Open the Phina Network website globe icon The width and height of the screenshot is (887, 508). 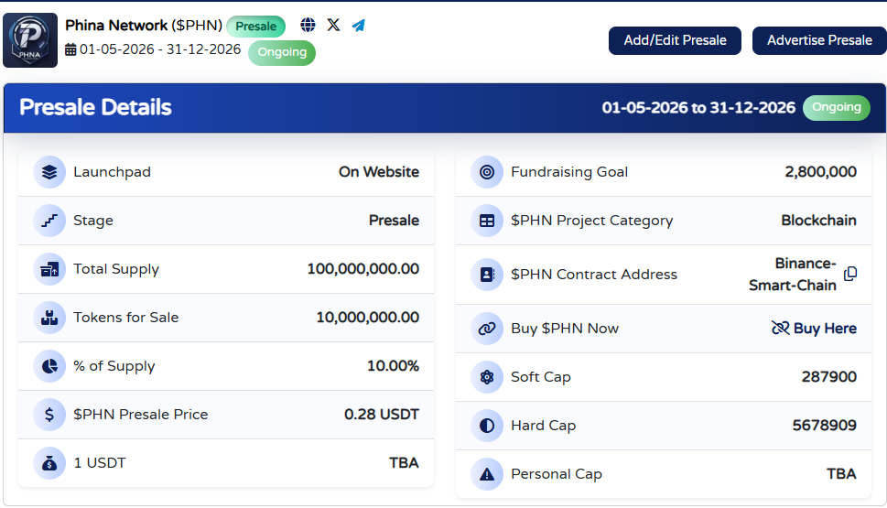tap(308, 25)
